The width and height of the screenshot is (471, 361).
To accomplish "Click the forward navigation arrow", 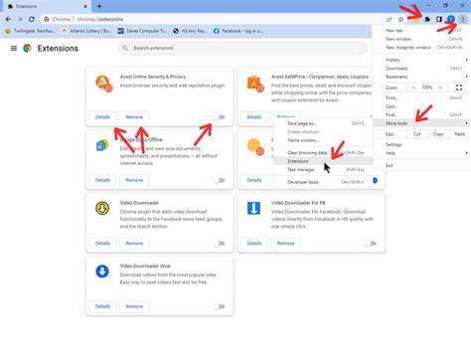I will point(20,19).
